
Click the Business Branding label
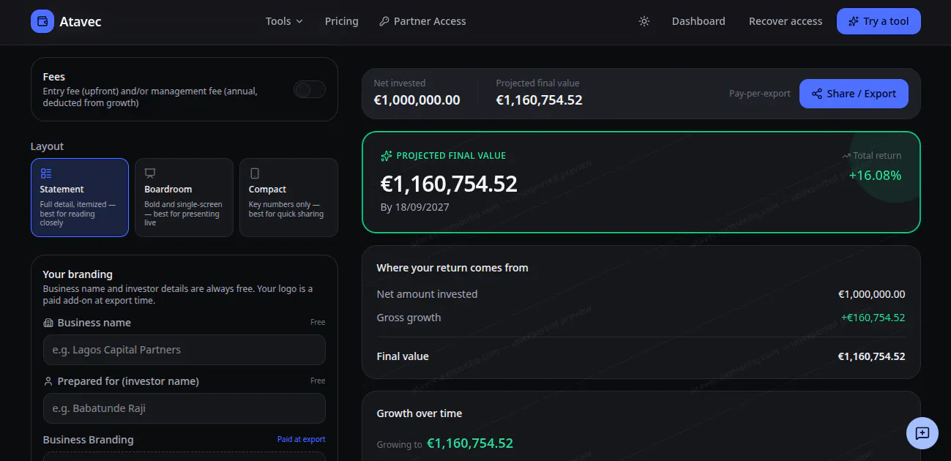89,440
